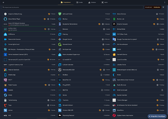Image resolution: width=168 pixels, height=119 pixels.
Task: Click the Wyoming Protocol icon
Action: 60,115
